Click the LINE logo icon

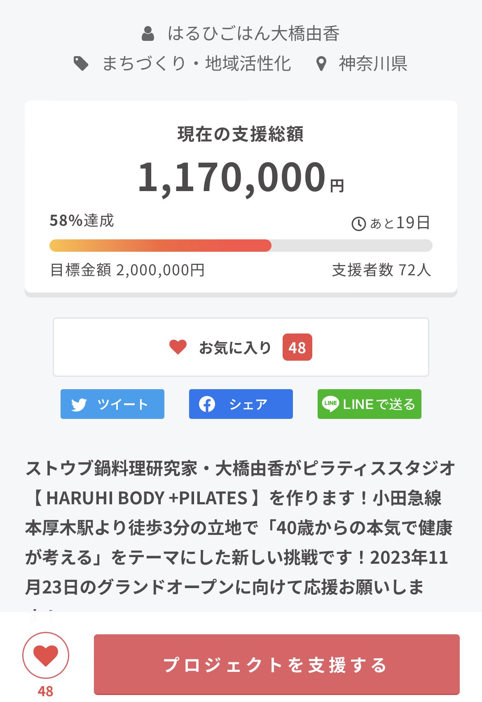[330, 404]
